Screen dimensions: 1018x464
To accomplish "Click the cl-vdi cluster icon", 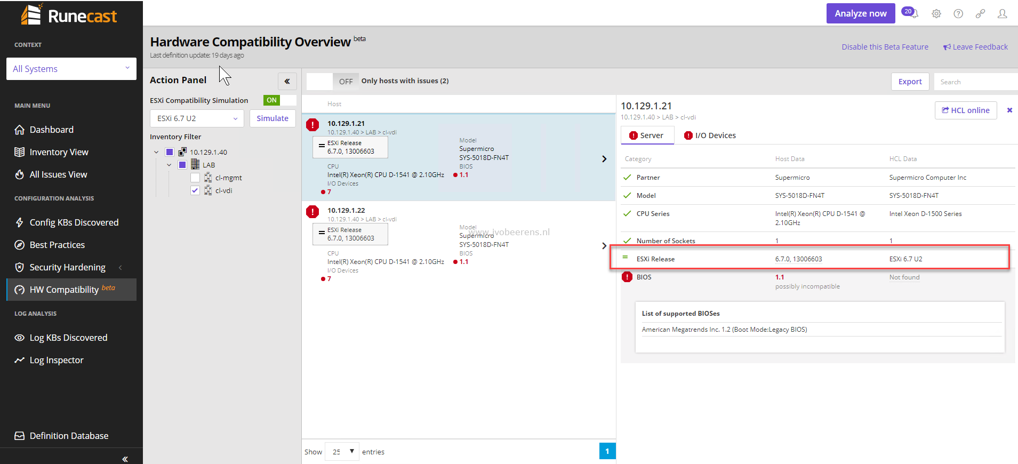I will (x=208, y=190).
